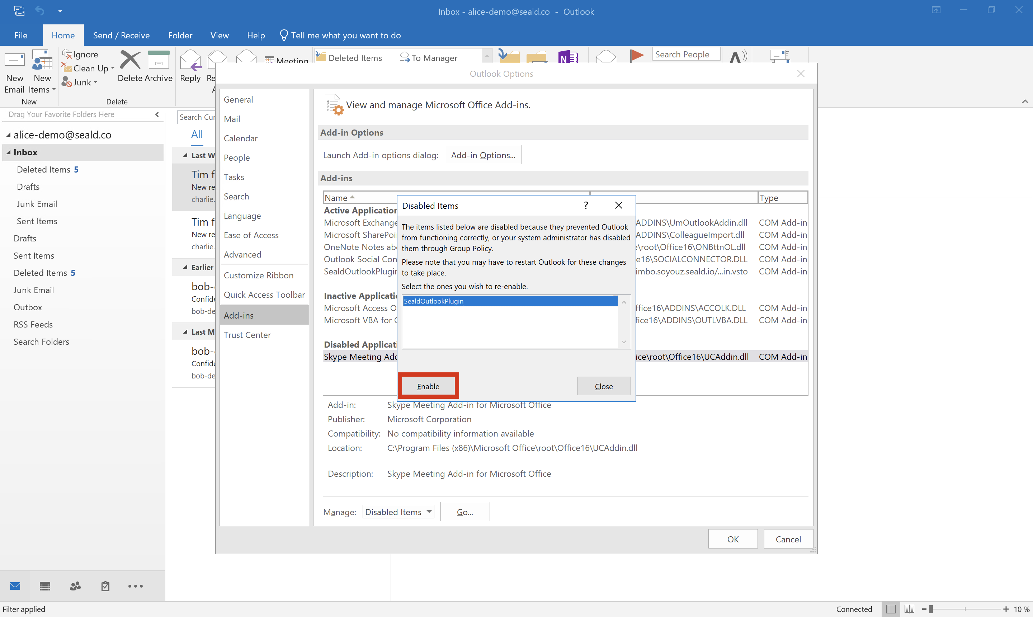Select Calendar options category
The width and height of the screenshot is (1033, 617).
click(264, 138)
